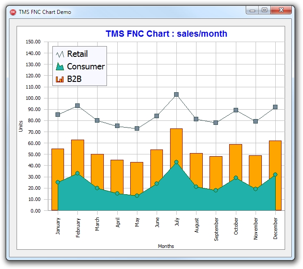Select the Retail marker for June
This screenshot has width=303, height=269.
157,116
